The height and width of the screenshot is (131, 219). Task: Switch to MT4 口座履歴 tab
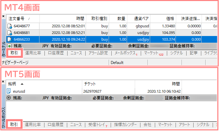(56, 53)
